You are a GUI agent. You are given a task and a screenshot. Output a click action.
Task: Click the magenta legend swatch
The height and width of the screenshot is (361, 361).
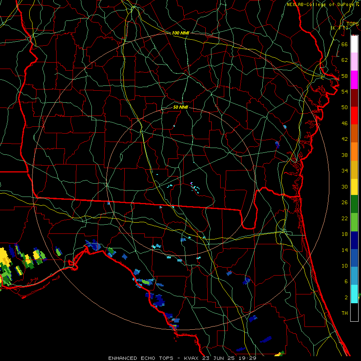[354, 80]
